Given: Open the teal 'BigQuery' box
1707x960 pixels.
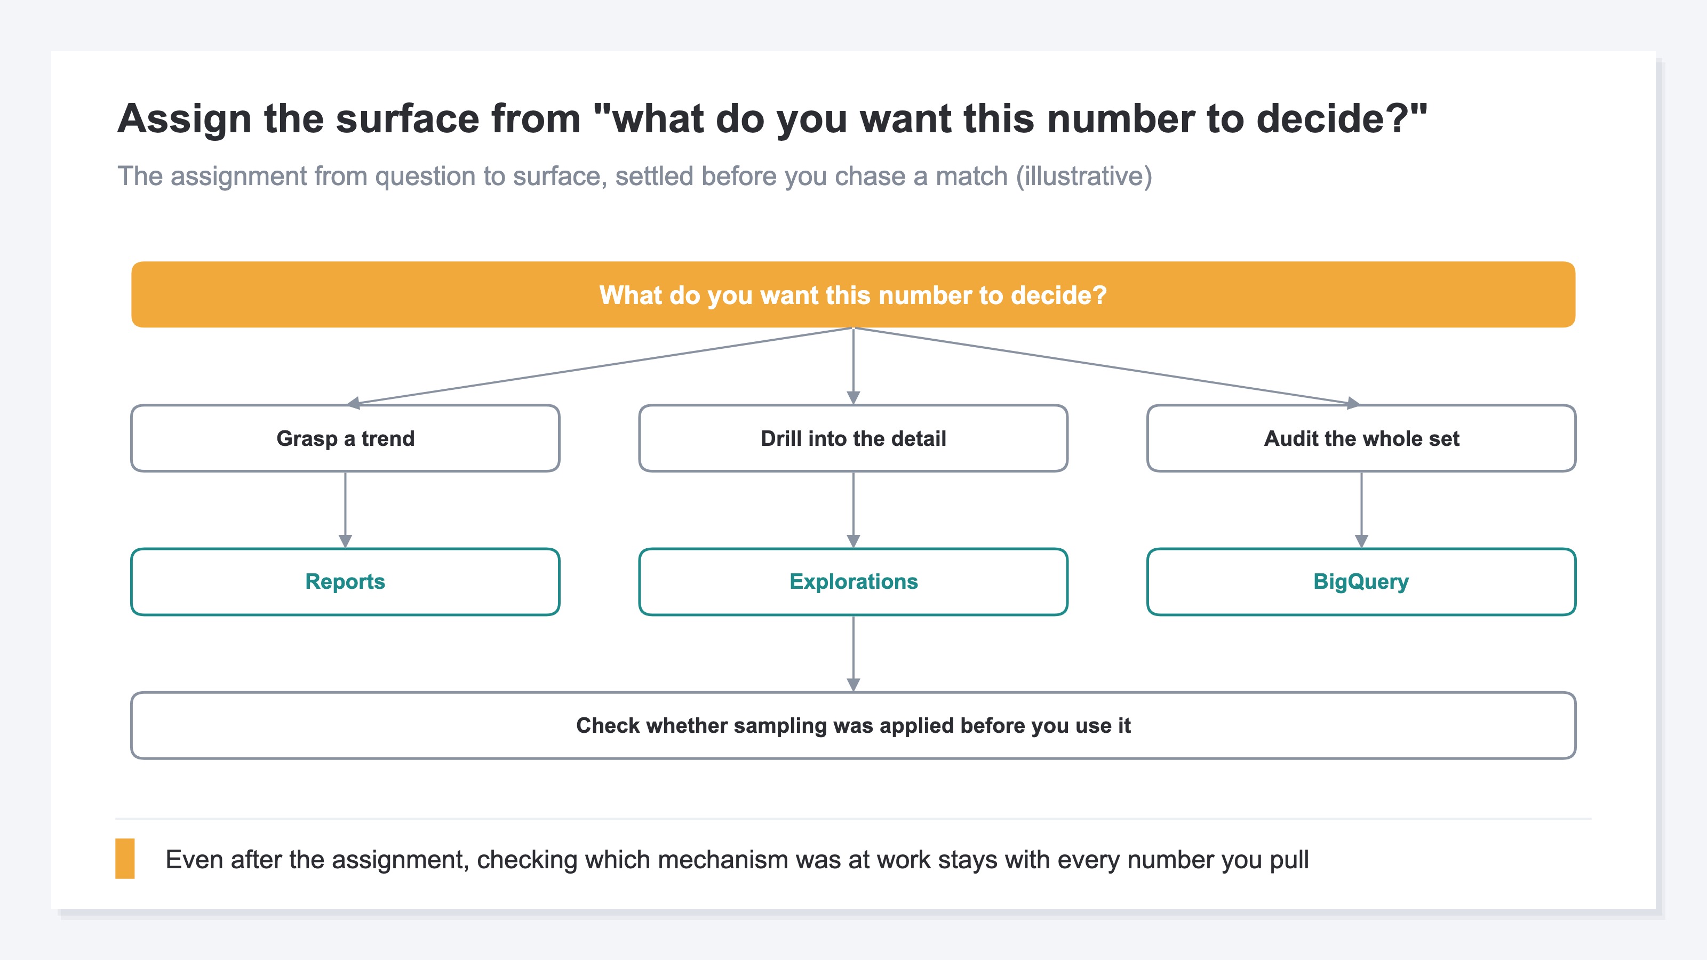Looking at the screenshot, I should (1361, 582).
